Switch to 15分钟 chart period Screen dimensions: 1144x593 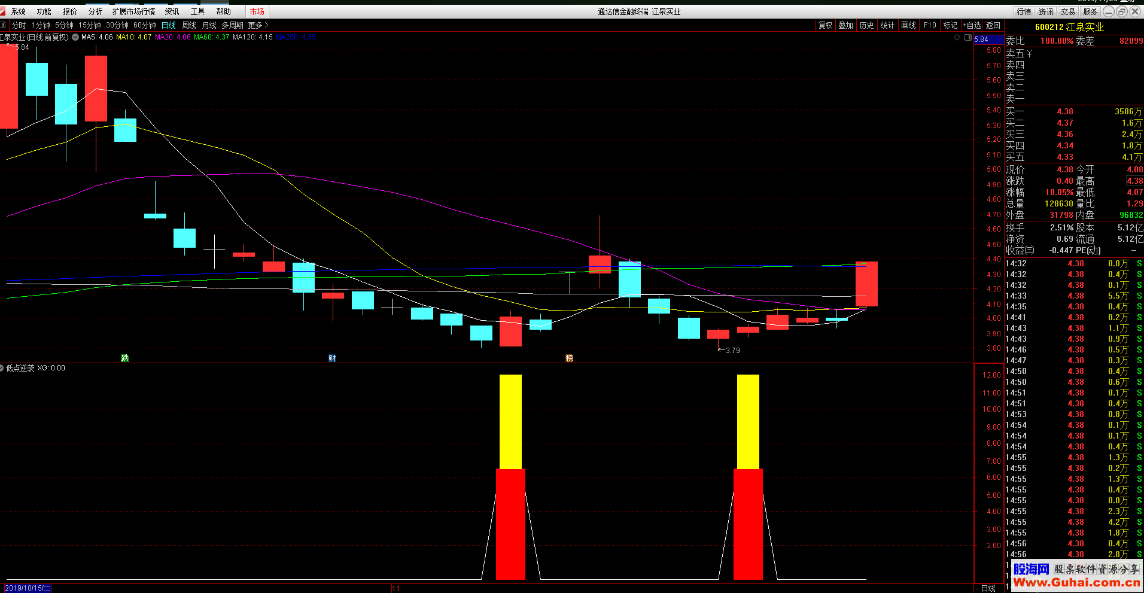point(90,25)
